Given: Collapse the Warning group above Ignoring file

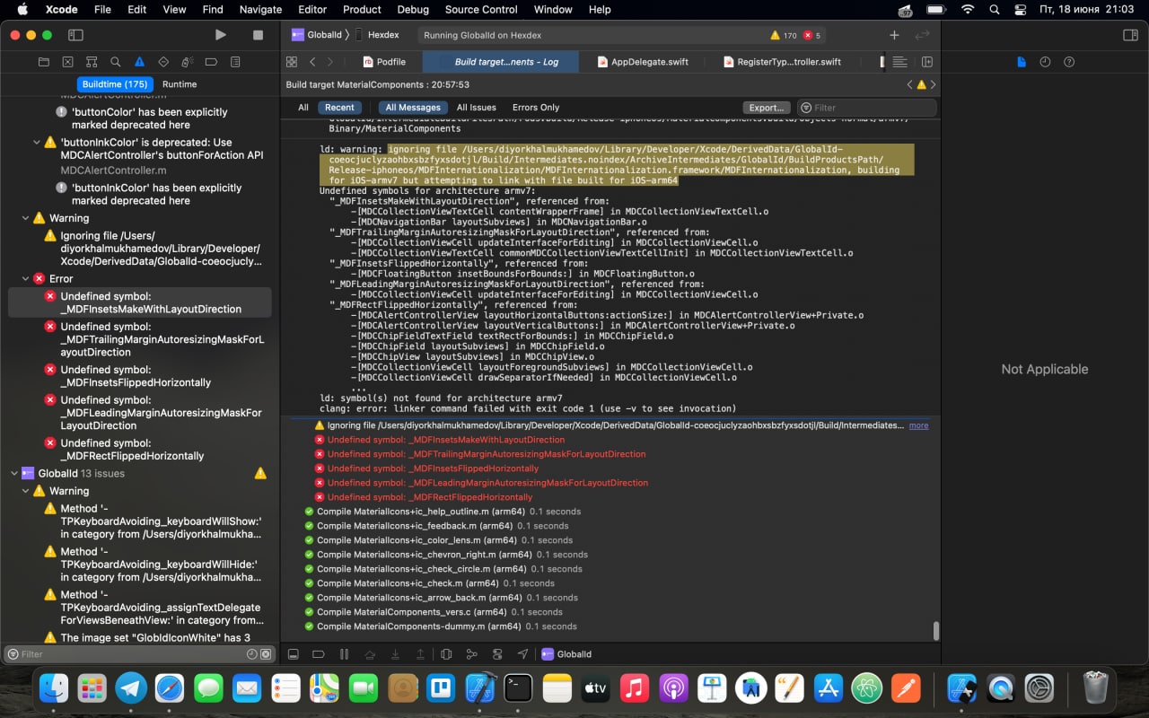Looking at the screenshot, I should click(x=25, y=218).
